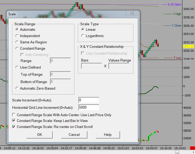Click the T Low line label

[x=177, y=58]
